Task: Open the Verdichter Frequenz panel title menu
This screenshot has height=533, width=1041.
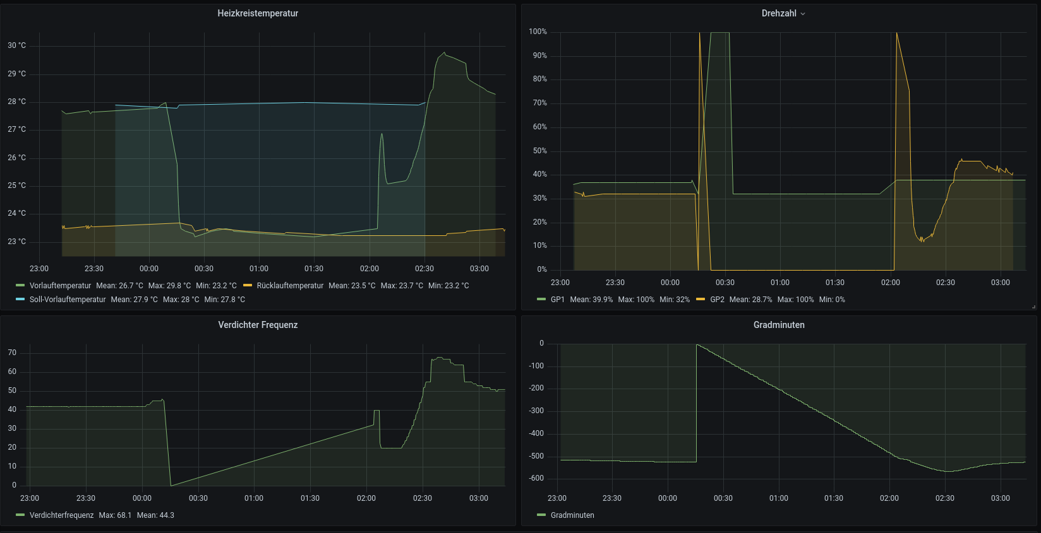Action: click(258, 325)
